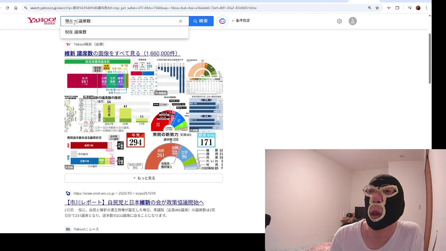Viewport: 446px width, 251px height.
Task: Select the suggestion 現在 議席数
Action: (124, 32)
